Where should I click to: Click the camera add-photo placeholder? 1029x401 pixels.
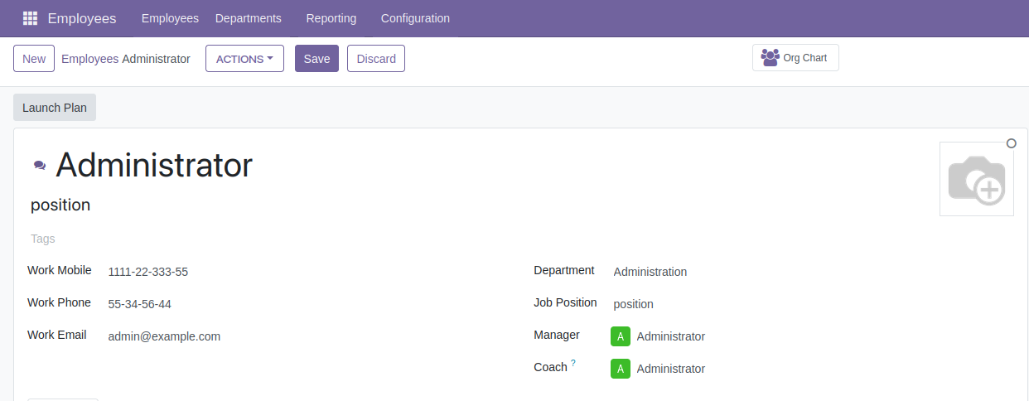pos(976,179)
